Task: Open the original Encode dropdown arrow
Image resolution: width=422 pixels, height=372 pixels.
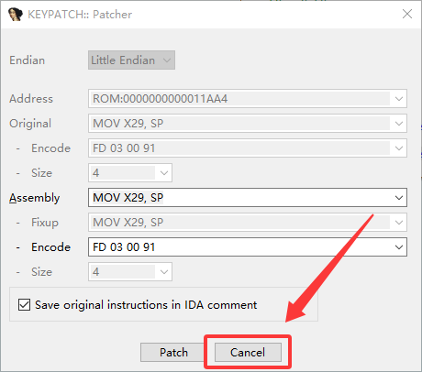Action: [399, 148]
